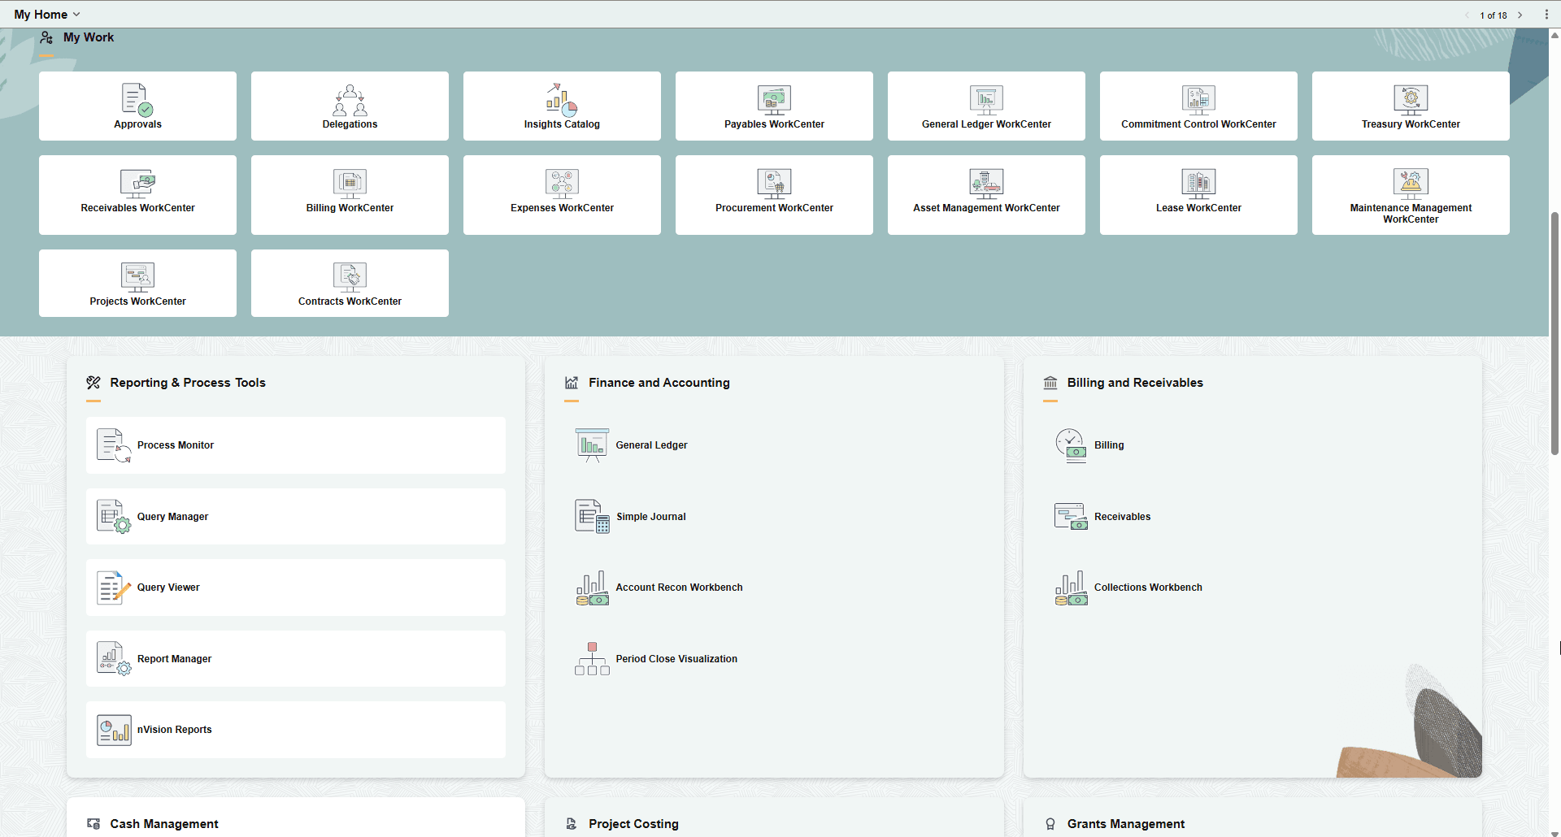1561x837 pixels.
Task: Click the Reporting & Process Tools heading
Action: (x=188, y=383)
